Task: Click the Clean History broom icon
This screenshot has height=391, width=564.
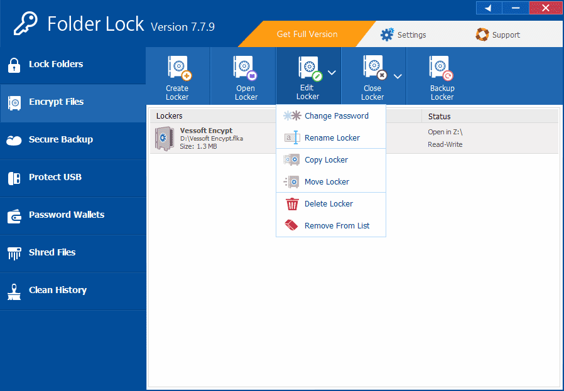Action: coord(14,292)
